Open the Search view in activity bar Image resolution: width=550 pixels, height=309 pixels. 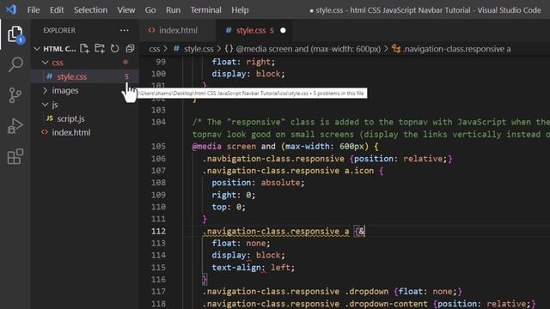(15, 64)
